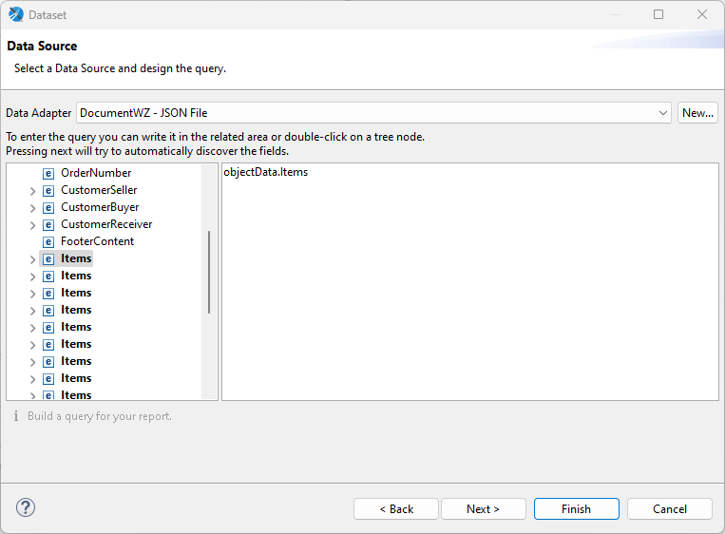Click the Finish button
This screenshot has height=534, width=725.
[576, 509]
